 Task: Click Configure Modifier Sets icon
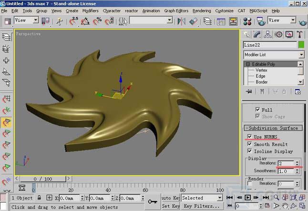tap(298, 91)
